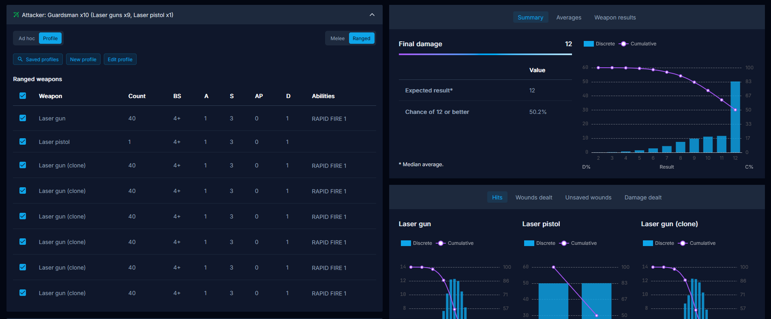Uncheck the Laser pistol row checkbox

coord(23,141)
